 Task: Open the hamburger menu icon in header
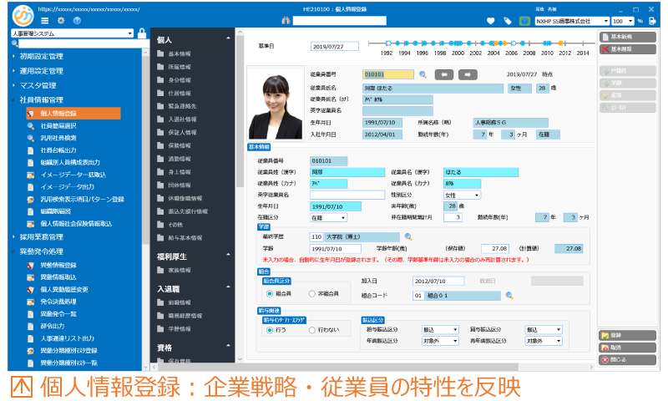[x=45, y=20]
